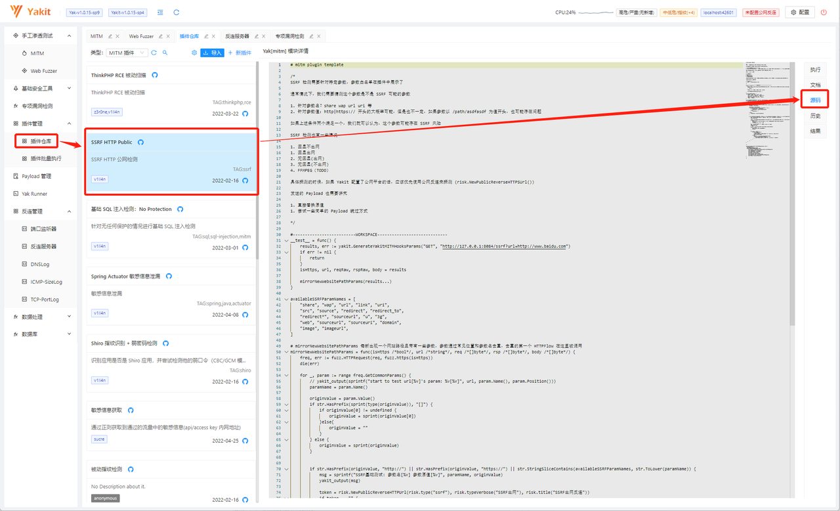Select the 源码 tab in right panel
Screen dimensions: 840x511
point(815,100)
